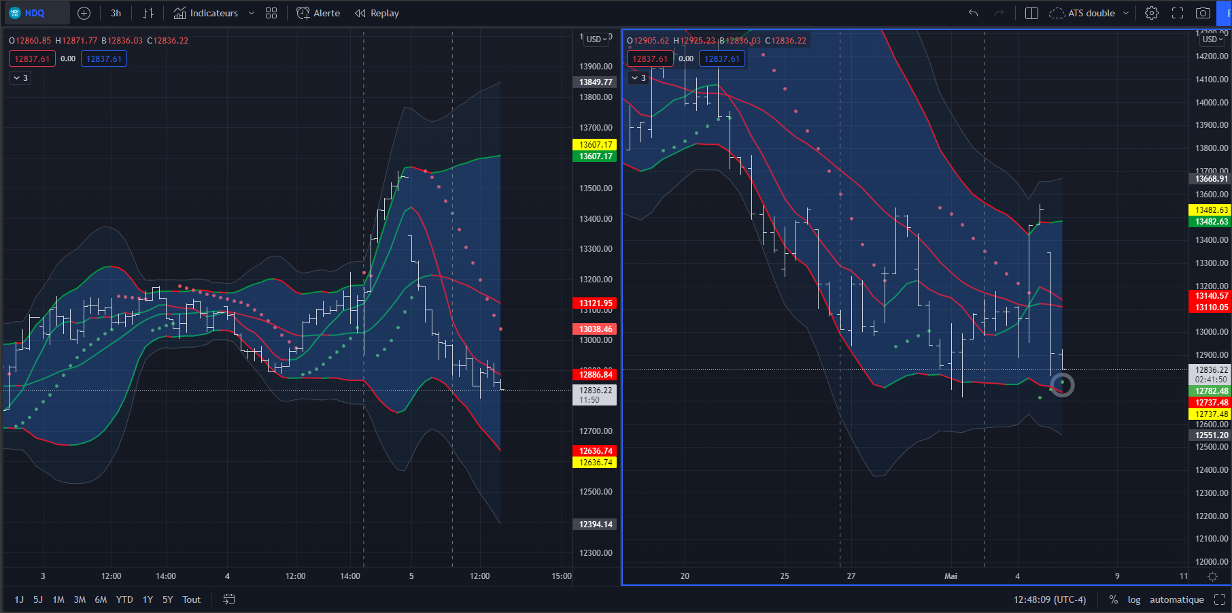Open the date range calendar icon
Screen dimensions: 1232x613
click(x=229, y=599)
